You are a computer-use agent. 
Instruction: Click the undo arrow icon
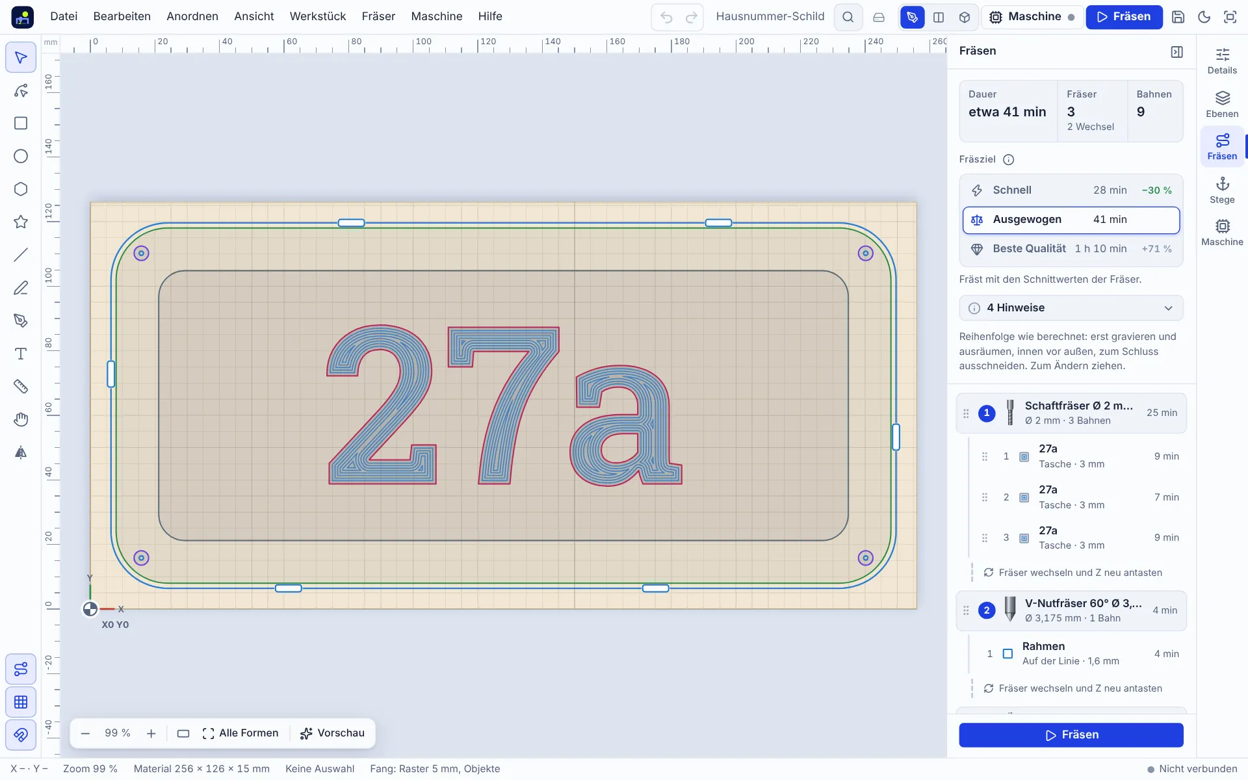tap(666, 17)
